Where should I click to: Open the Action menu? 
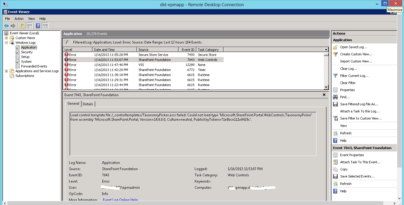pyautogui.click(x=19, y=19)
